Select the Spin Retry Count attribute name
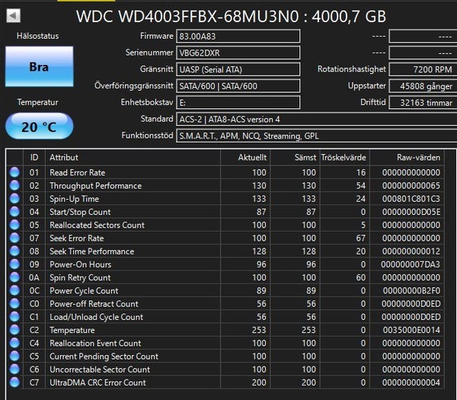Image resolution: width=457 pixels, height=400 pixels. tap(80, 277)
